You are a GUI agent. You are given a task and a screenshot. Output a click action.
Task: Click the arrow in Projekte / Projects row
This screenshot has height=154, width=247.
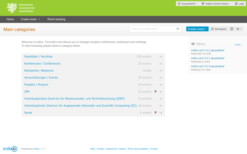click(x=161, y=85)
